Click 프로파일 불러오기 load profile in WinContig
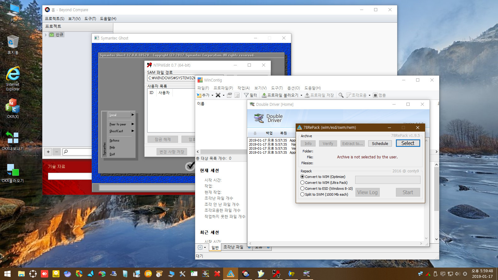 tap(280, 95)
